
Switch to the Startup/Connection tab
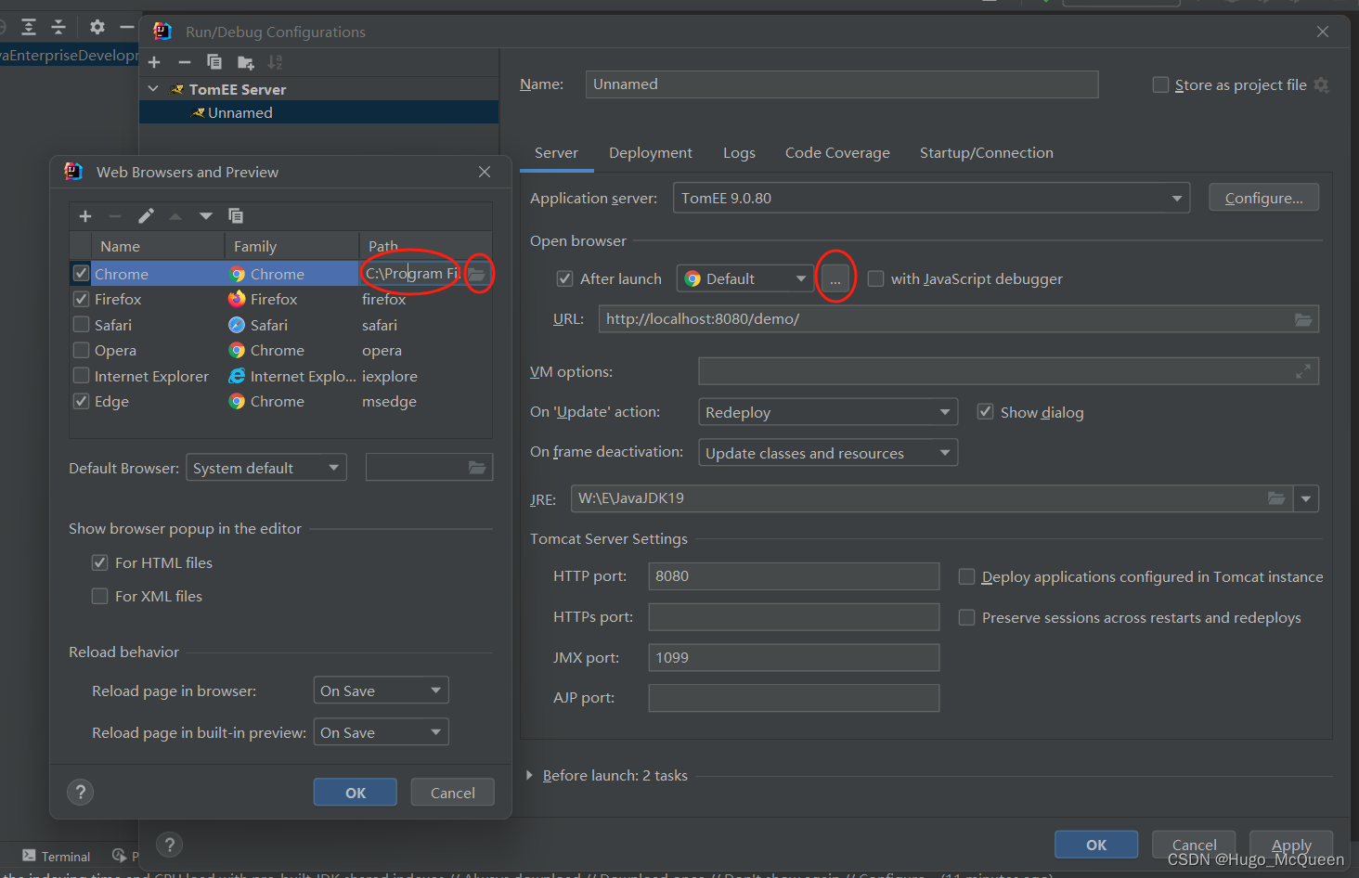tap(987, 153)
